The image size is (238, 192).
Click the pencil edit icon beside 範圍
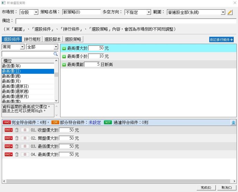click(x=230, y=12)
